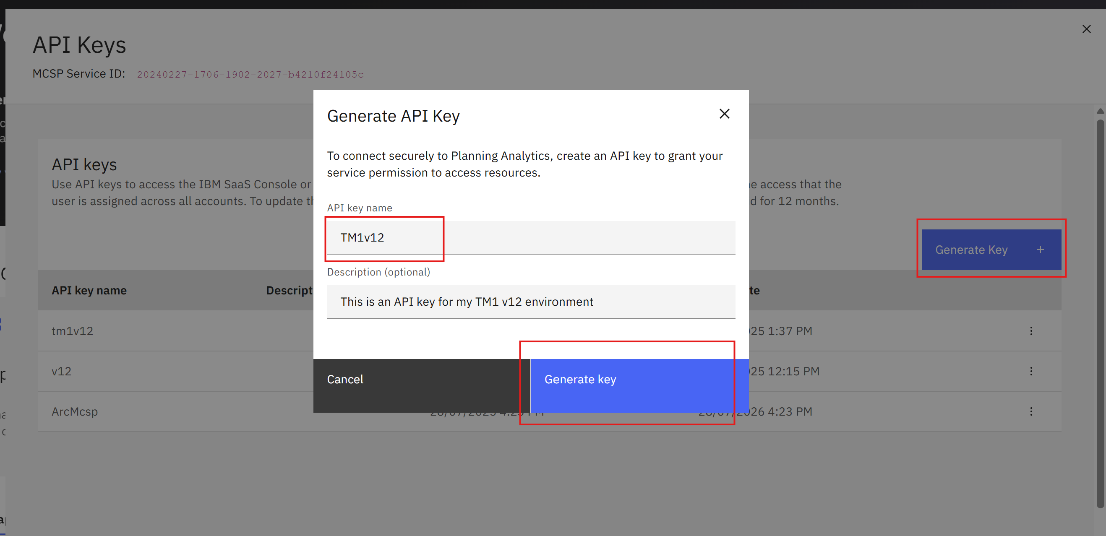The image size is (1106, 536).
Task: Cancel the Generate API Key dialog
Action: [x=422, y=385]
